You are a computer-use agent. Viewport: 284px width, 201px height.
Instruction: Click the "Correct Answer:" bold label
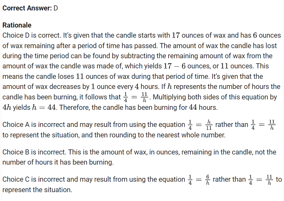pyautogui.click(x=27, y=8)
